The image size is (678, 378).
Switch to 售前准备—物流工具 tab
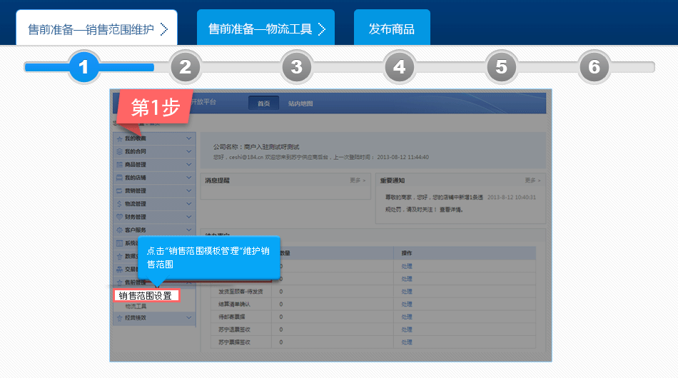click(x=265, y=29)
